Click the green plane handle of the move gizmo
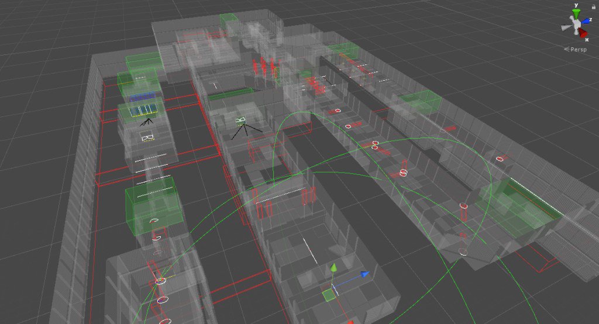 coord(328,295)
